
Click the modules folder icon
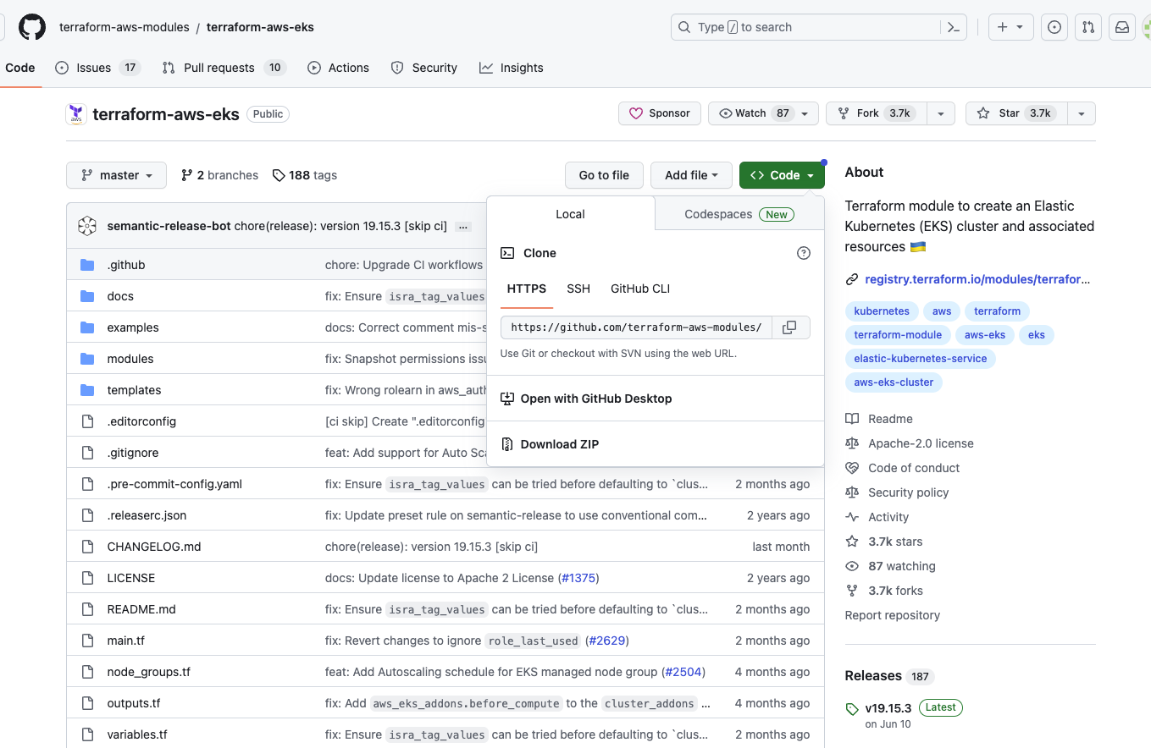(x=87, y=359)
